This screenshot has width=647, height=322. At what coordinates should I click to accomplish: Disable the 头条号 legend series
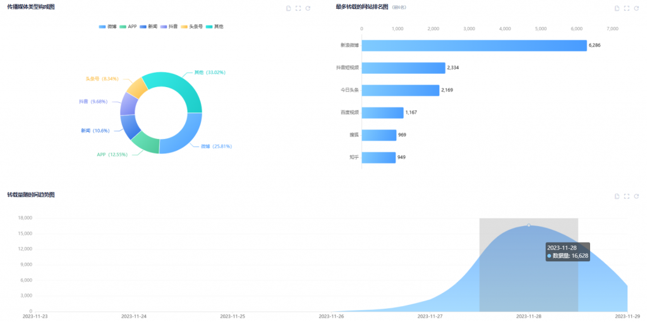(193, 27)
